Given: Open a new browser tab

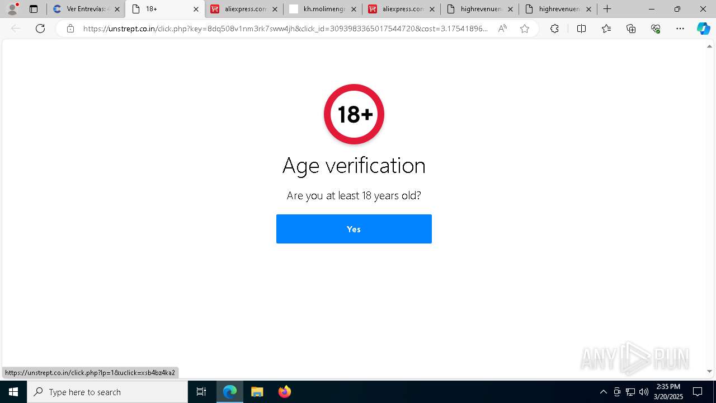Looking at the screenshot, I should click(x=607, y=9).
